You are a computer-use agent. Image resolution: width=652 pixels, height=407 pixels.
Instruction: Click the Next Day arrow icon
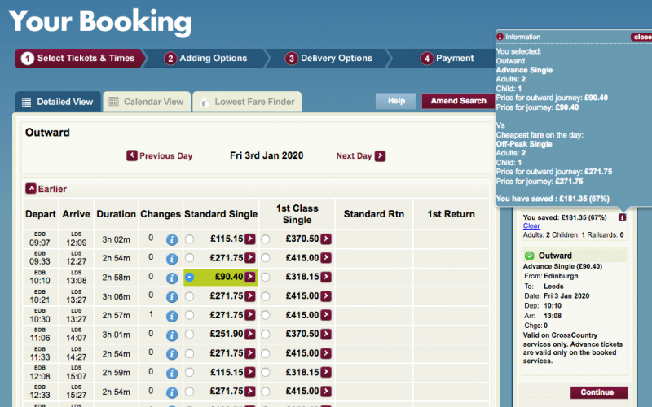coord(380,156)
